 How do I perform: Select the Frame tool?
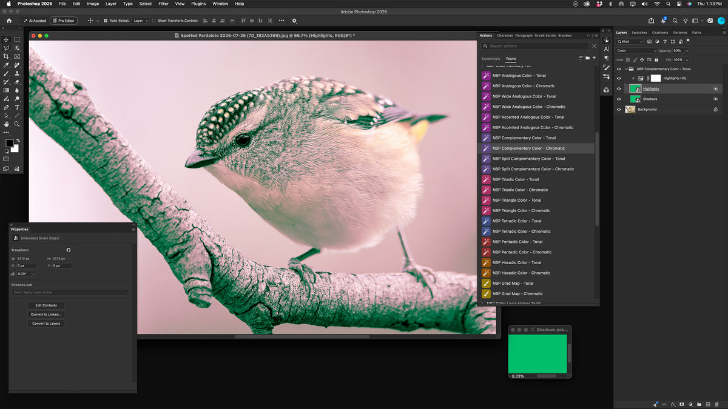pos(16,56)
